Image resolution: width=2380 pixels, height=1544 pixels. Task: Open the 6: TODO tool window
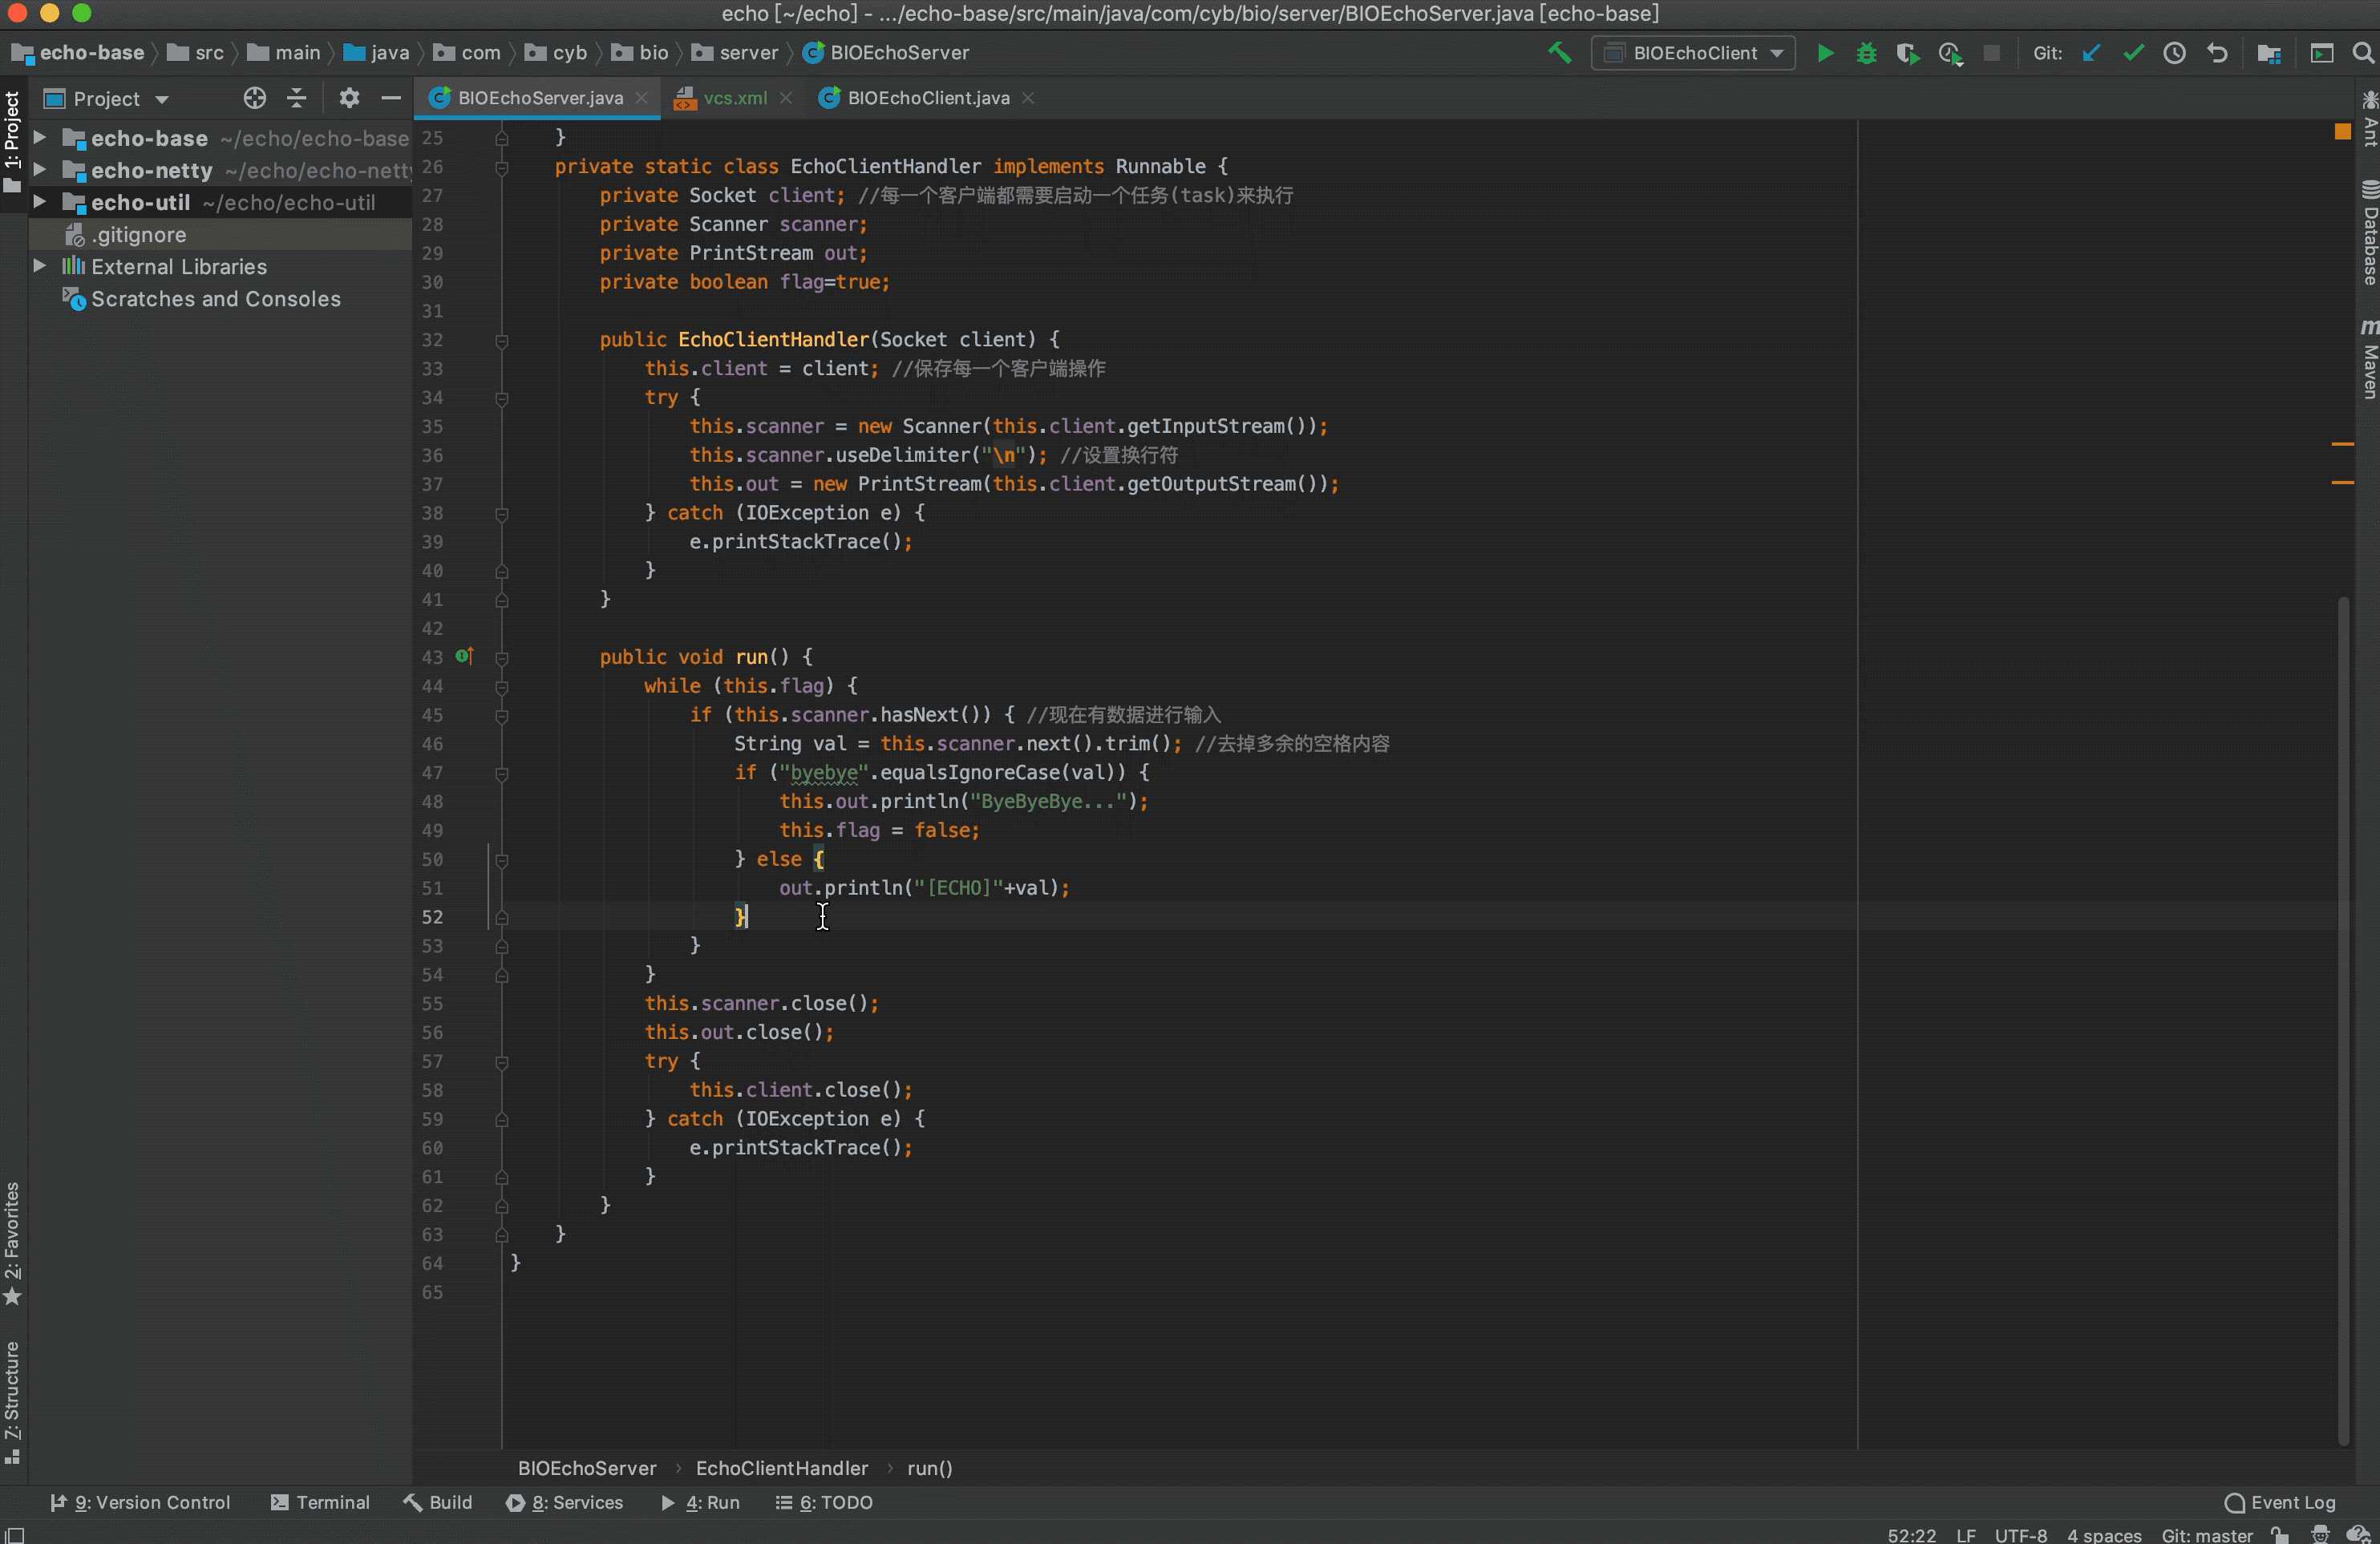(824, 1502)
